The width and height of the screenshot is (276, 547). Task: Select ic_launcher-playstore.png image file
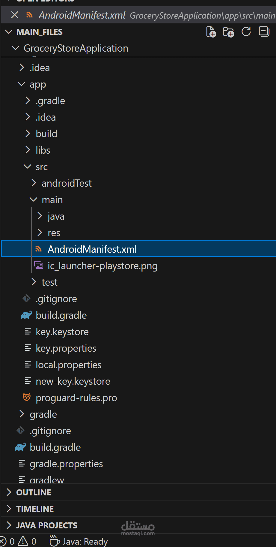click(102, 266)
